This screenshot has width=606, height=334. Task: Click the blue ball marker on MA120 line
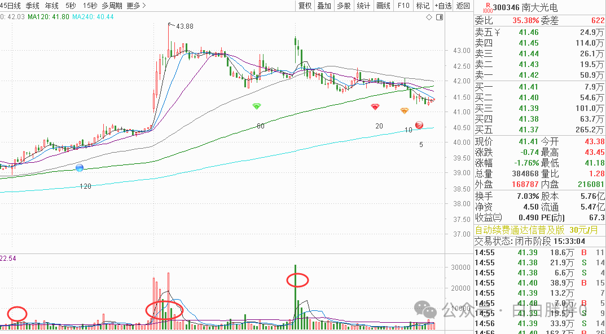[80, 168]
